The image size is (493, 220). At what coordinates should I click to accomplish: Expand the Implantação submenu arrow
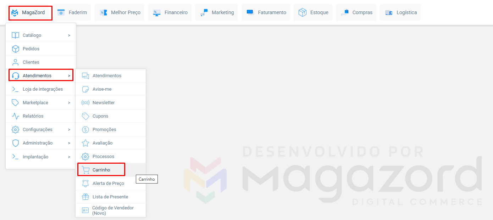tap(69, 157)
